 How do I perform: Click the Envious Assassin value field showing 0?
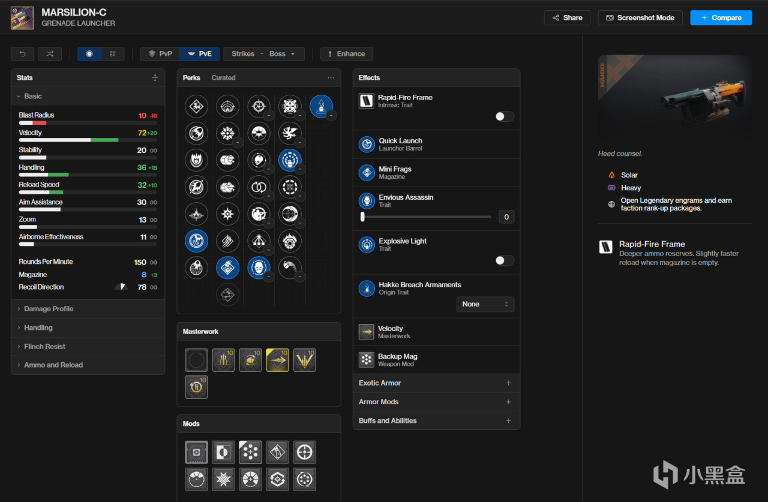click(506, 217)
